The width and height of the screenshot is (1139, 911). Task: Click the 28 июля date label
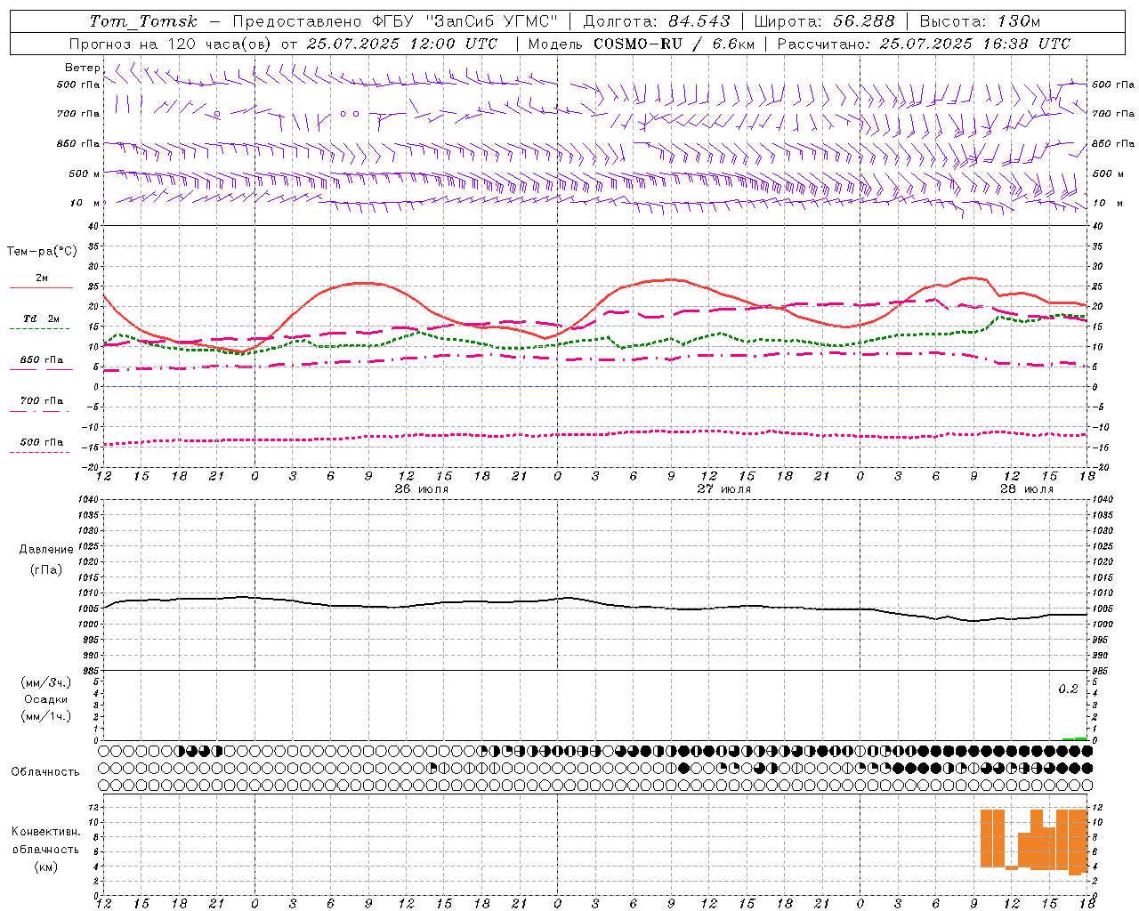[1027, 489]
